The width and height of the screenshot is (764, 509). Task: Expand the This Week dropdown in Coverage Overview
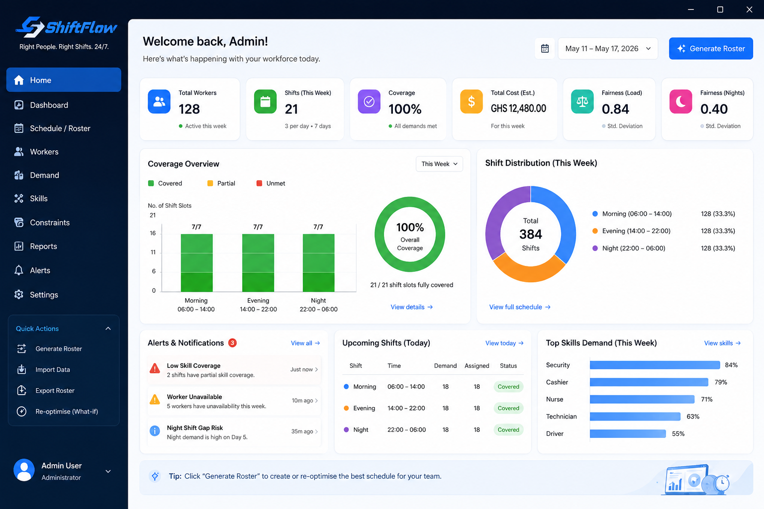[x=439, y=164]
